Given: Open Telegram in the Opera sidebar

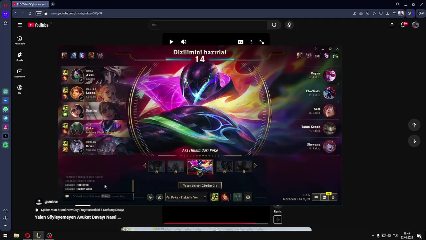Looking at the screenshot, I should click(6, 118).
